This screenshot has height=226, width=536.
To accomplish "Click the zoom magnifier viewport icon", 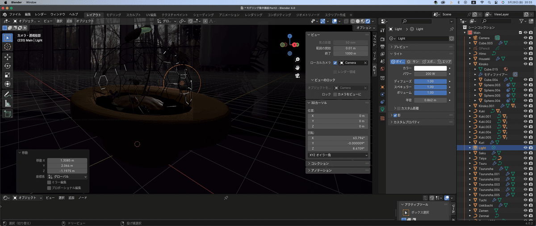I will tap(297, 59).
